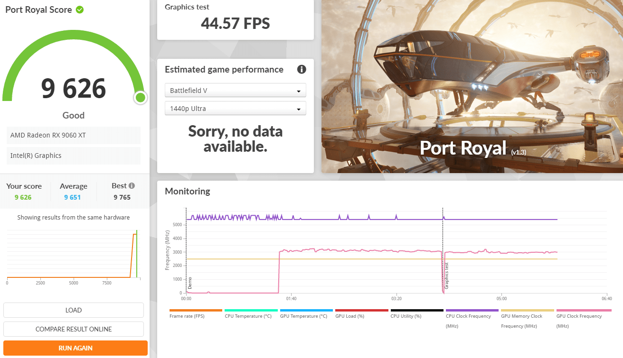
Task: Click the info icon next to Best
Action: coord(132,186)
